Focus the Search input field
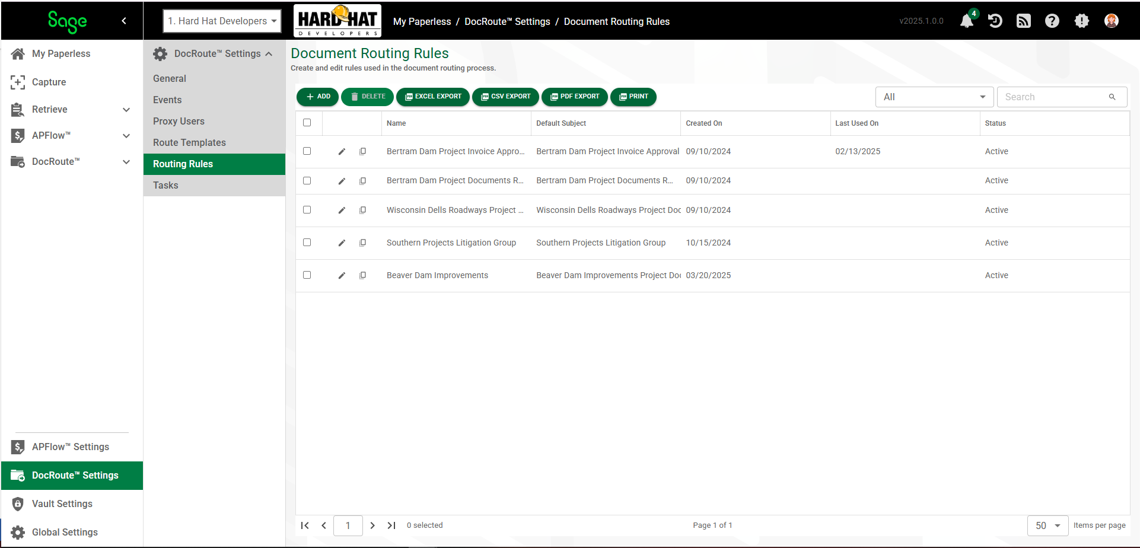The image size is (1140, 548). pos(1053,97)
